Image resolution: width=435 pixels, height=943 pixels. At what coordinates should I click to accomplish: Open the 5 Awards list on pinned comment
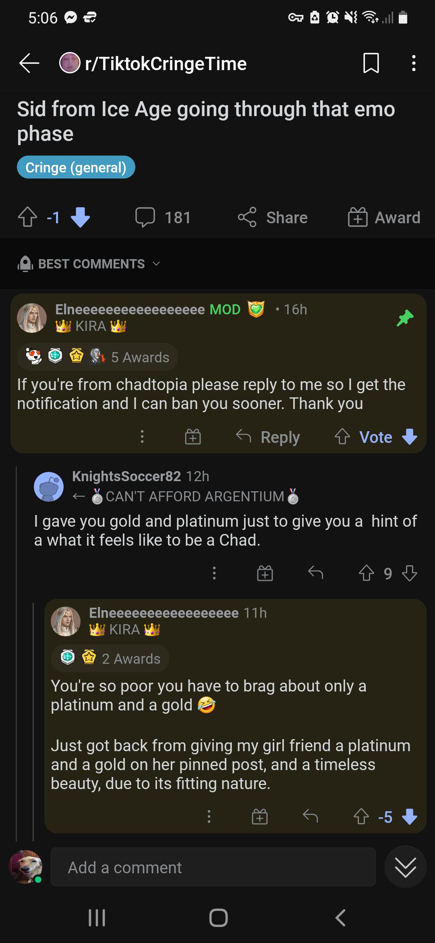pyautogui.click(x=98, y=357)
